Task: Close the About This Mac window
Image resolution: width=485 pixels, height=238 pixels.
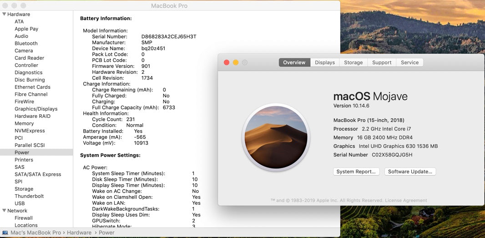Action: click(x=227, y=62)
